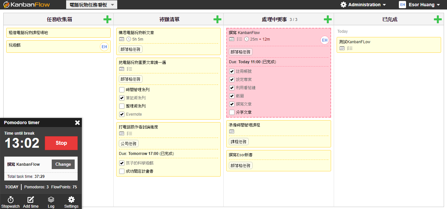Open the Esor Huang user menu
Image resolution: width=447 pixels, height=209 pixels.
[x=420, y=5]
